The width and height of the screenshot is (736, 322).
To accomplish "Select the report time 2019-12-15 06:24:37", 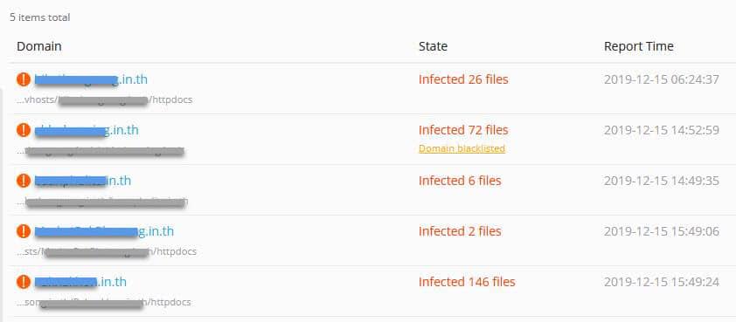I will [x=662, y=79].
